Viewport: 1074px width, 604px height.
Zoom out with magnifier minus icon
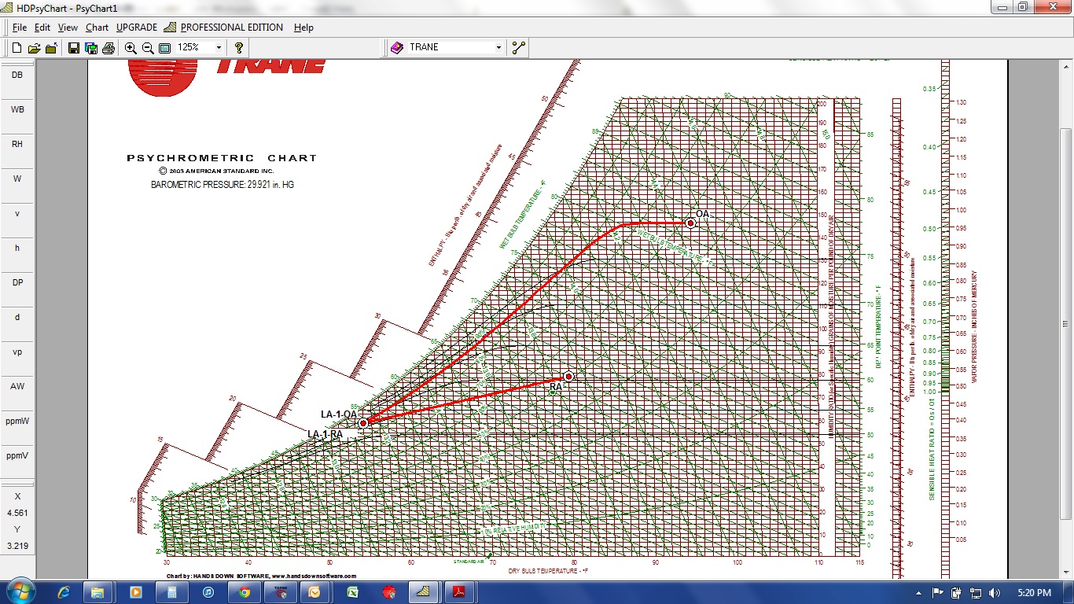click(x=148, y=48)
